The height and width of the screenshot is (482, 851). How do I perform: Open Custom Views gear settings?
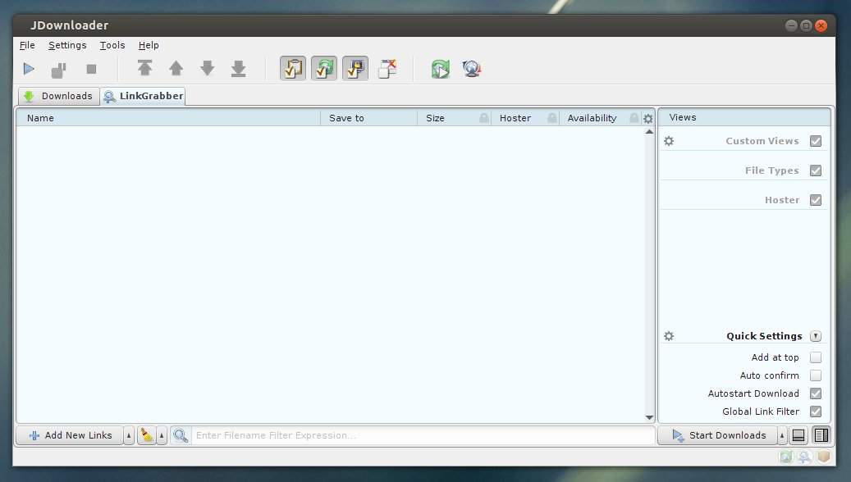point(669,141)
